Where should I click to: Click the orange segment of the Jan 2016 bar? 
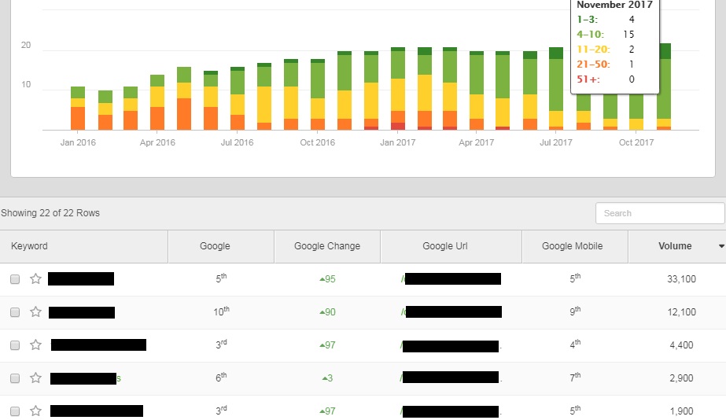tap(78, 118)
